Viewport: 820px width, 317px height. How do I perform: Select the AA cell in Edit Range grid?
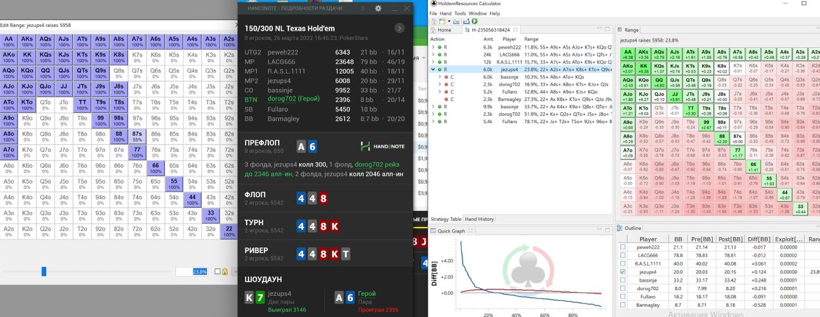[9, 41]
